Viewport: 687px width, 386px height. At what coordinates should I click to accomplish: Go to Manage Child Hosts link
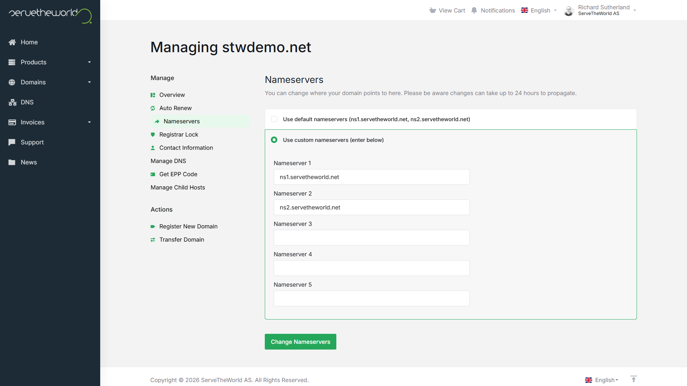pyautogui.click(x=178, y=188)
